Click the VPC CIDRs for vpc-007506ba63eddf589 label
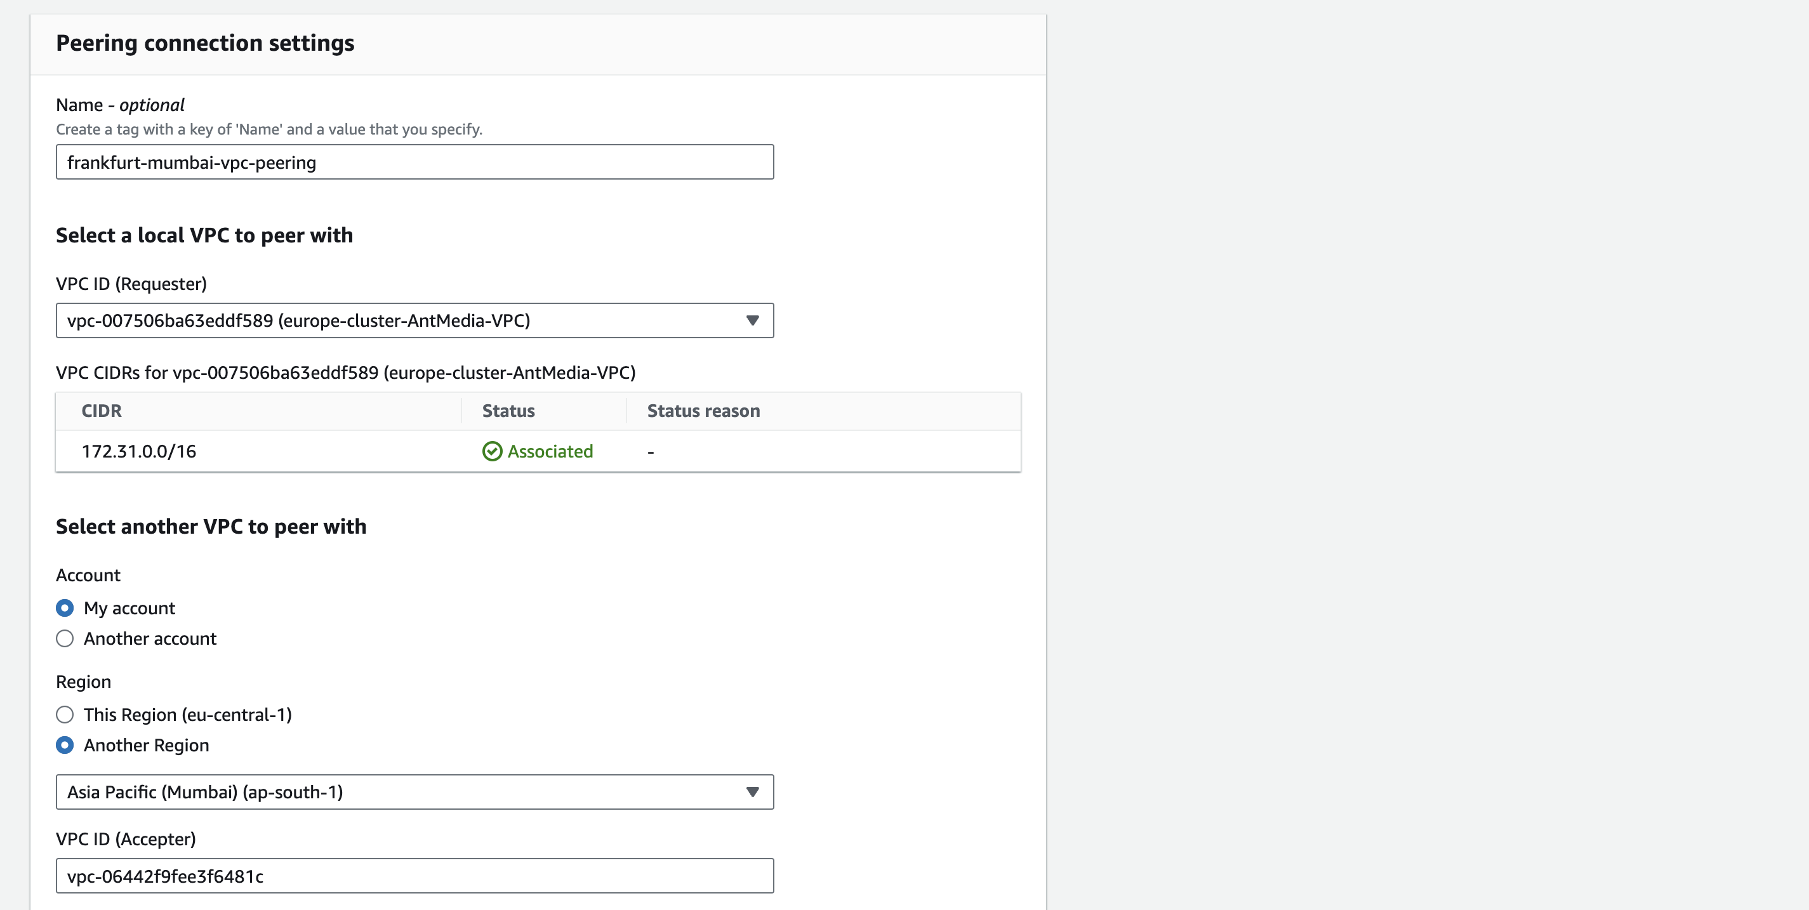1809x910 pixels. point(345,373)
